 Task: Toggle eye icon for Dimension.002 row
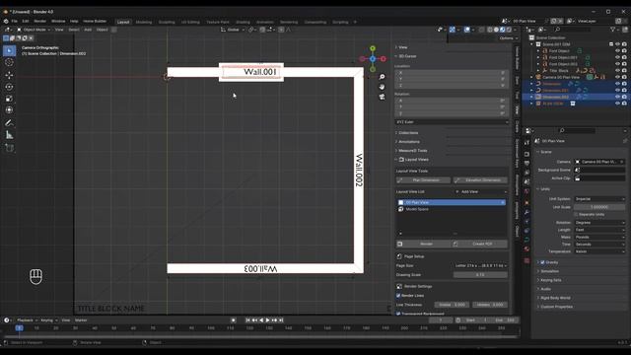pyautogui.click(x=617, y=97)
